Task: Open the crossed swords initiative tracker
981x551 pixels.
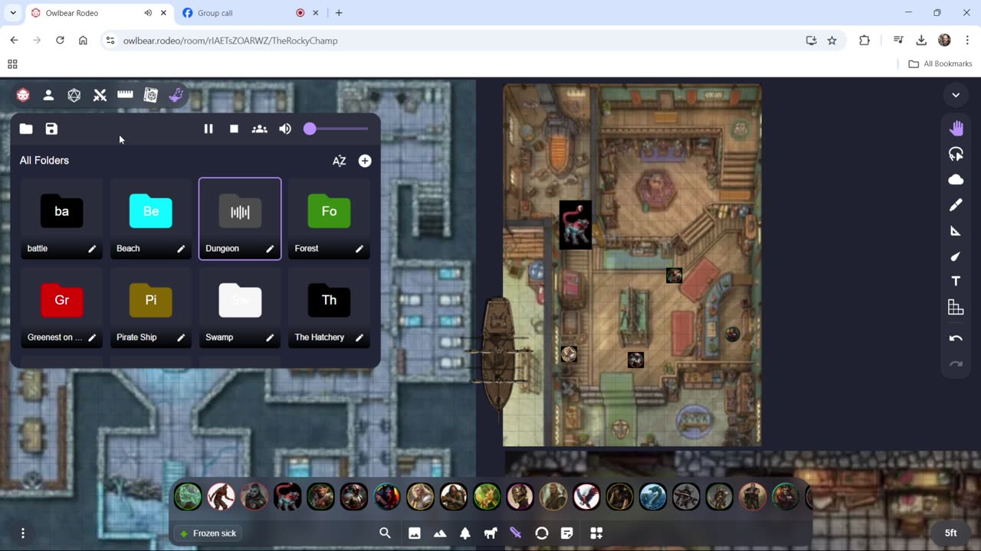Action: pyautogui.click(x=100, y=95)
